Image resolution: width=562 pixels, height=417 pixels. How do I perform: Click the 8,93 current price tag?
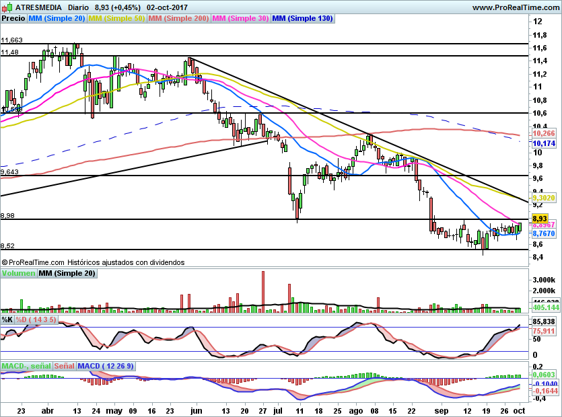point(540,219)
